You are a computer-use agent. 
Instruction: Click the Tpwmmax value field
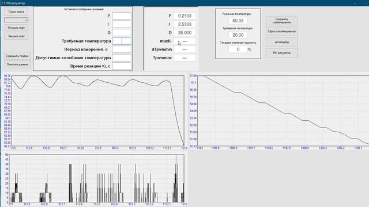pyautogui.click(x=184, y=57)
